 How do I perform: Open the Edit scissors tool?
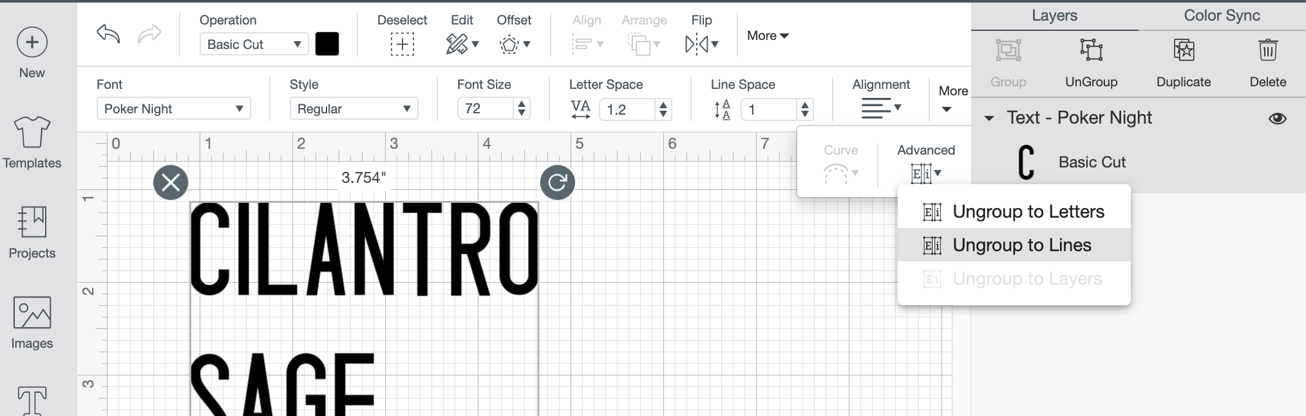[x=457, y=44]
